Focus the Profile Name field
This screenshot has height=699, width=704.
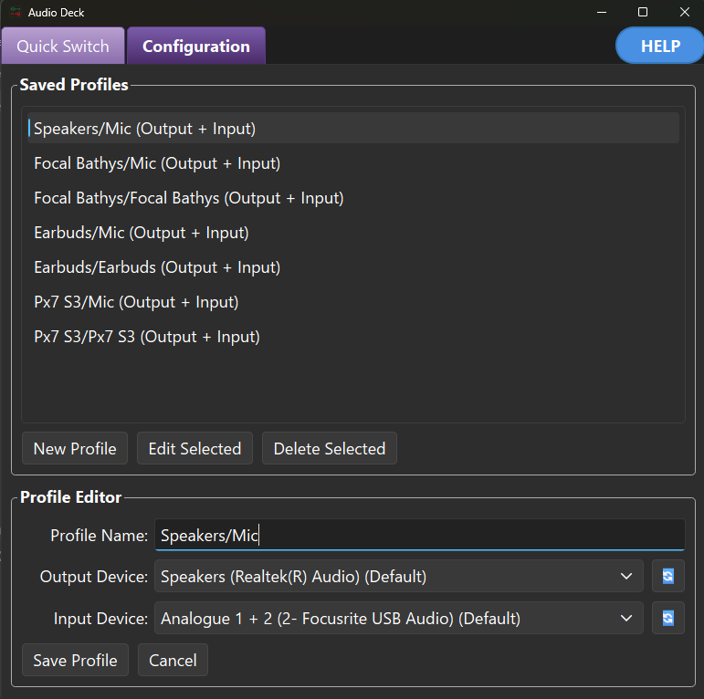pos(420,535)
